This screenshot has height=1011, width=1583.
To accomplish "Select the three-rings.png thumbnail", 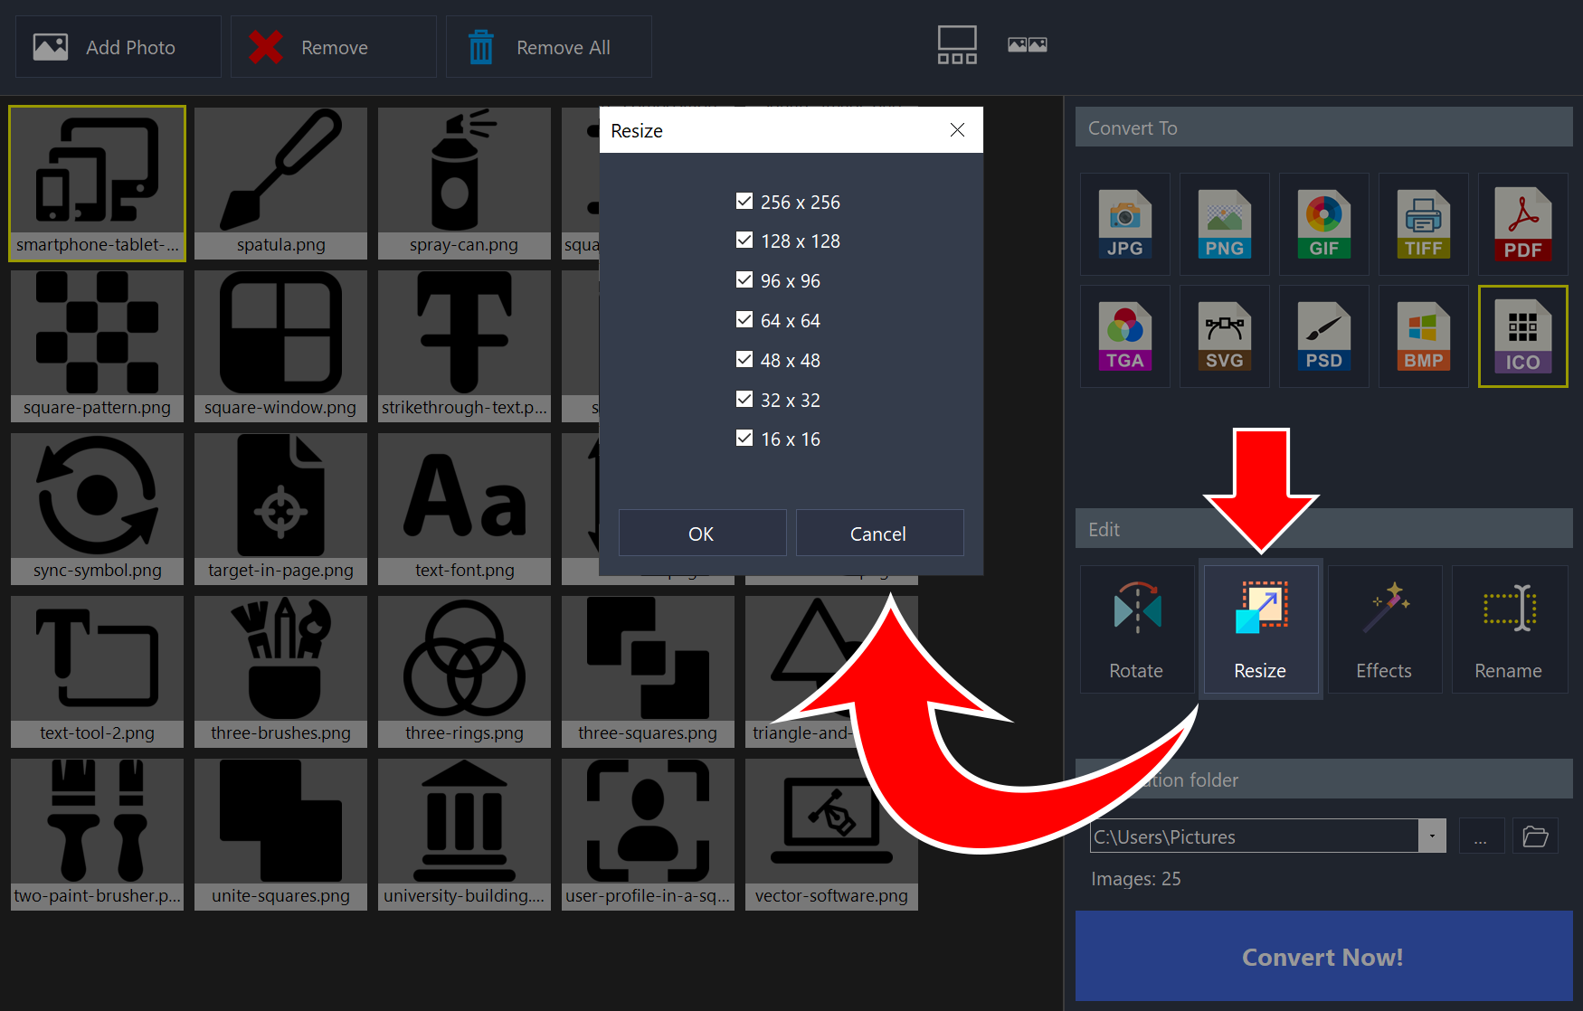I will point(464,672).
